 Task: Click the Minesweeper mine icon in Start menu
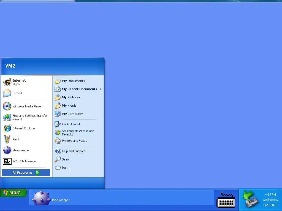(7, 150)
